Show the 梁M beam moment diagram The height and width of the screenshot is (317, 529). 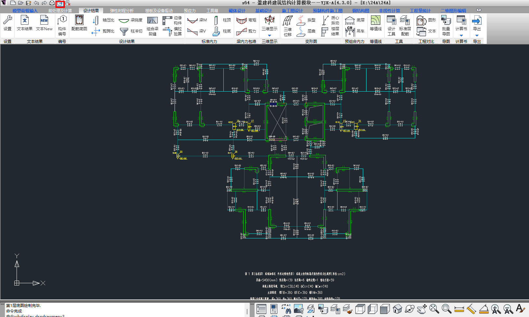point(197,20)
